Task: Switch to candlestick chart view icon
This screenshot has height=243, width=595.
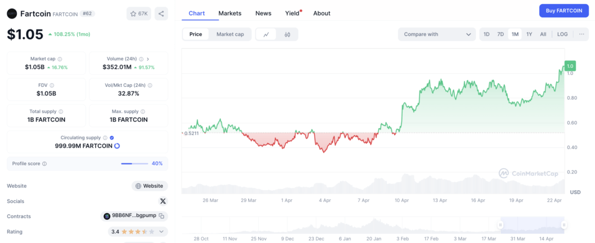Action: (x=287, y=34)
